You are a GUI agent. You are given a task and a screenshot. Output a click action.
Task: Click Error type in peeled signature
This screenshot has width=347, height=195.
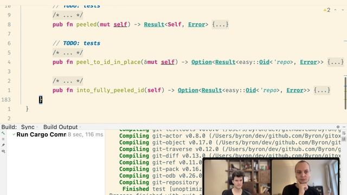pos(196,24)
